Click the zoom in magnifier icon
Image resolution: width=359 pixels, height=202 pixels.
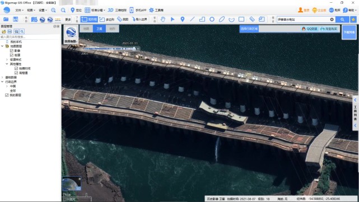pos(53,10)
